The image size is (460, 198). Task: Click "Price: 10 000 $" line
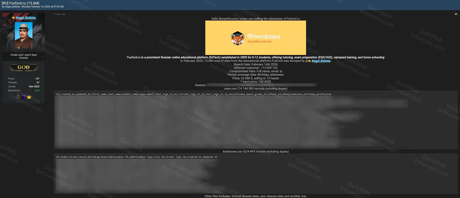255,78
